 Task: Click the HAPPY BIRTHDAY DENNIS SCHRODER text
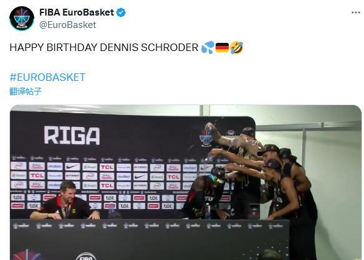[103, 47]
